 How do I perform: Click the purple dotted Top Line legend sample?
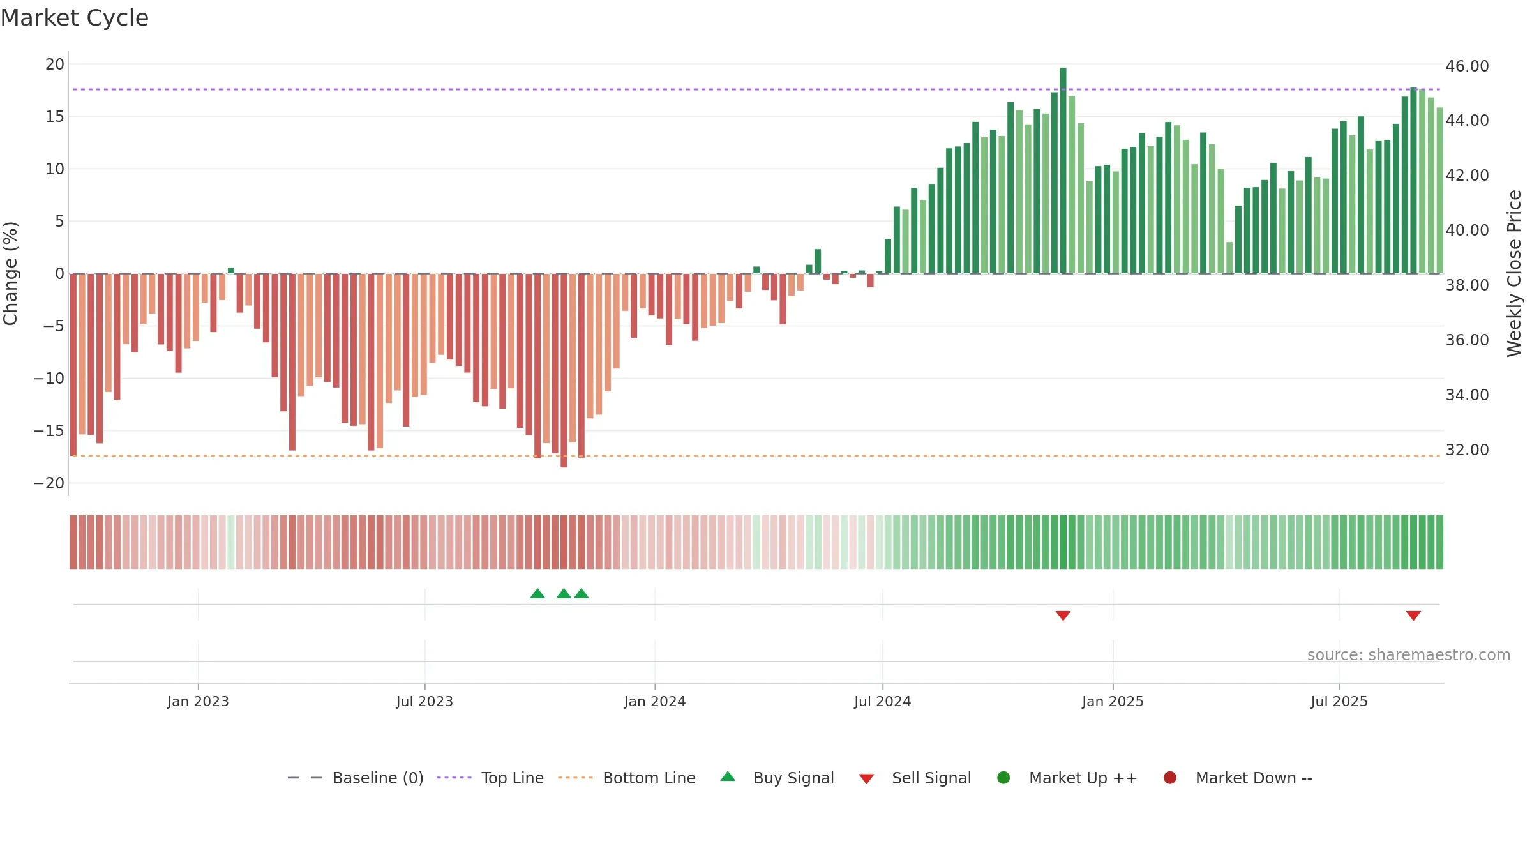coord(454,778)
